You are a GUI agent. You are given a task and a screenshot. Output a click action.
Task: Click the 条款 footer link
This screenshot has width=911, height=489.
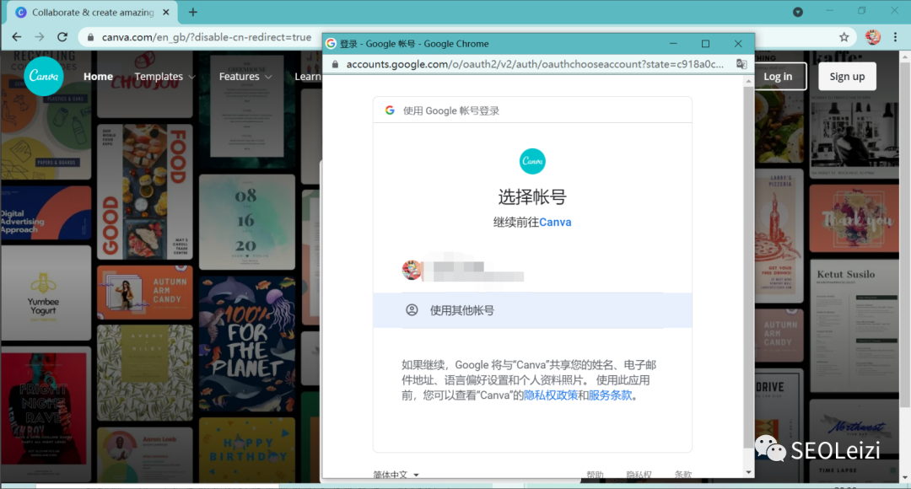683,475
